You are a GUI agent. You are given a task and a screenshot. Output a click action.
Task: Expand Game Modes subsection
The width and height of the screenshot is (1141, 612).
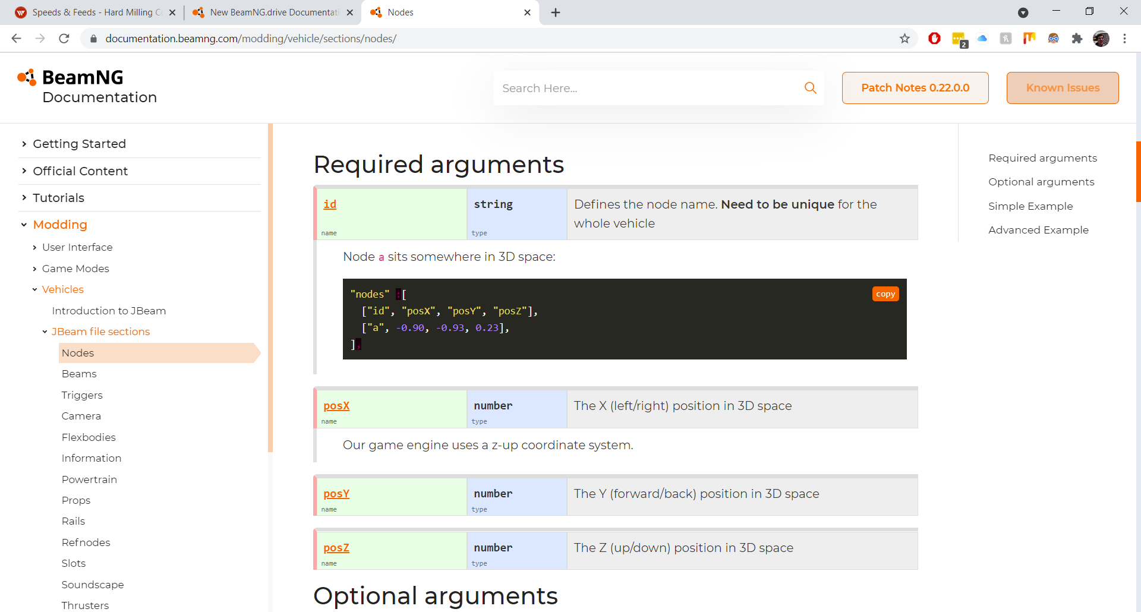[x=75, y=269]
